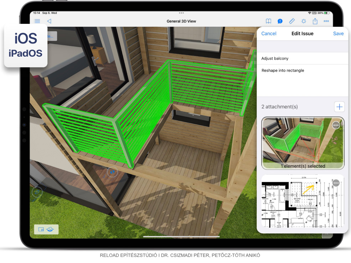
Task: Cancel editing the issue
Action: click(x=269, y=33)
